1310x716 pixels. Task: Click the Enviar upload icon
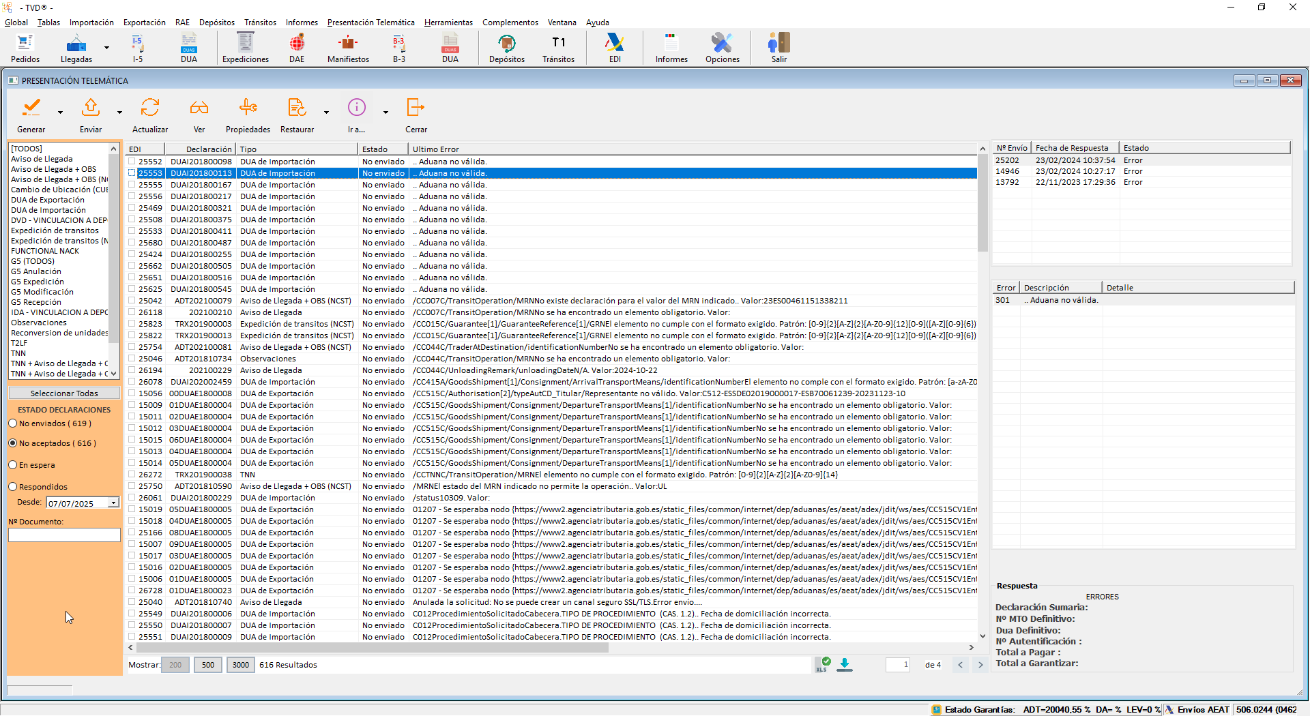[x=91, y=108]
